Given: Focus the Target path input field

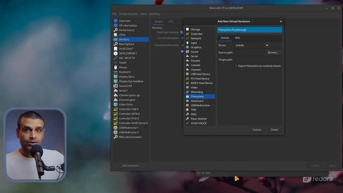Looking at the screenshot, I should [x=258, y=60].
